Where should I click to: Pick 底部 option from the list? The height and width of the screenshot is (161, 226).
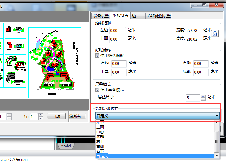pos(100,137)
